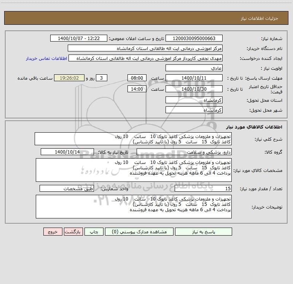
Task: Click the تاریخ نیاز به کالا label
Action: pos(113,152)
